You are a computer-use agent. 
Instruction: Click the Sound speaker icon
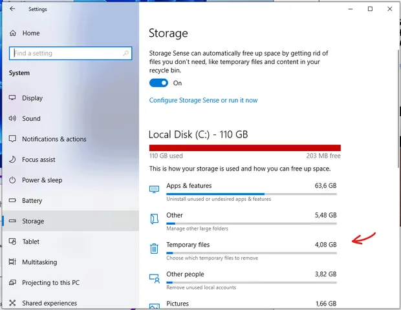point(12,118)
